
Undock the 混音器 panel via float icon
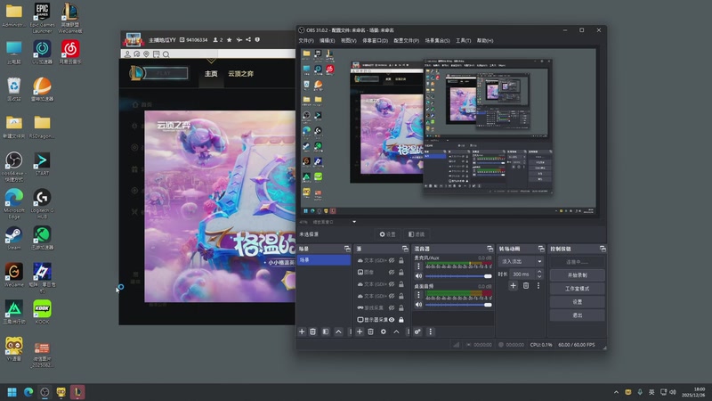click(x=489, y=249)
